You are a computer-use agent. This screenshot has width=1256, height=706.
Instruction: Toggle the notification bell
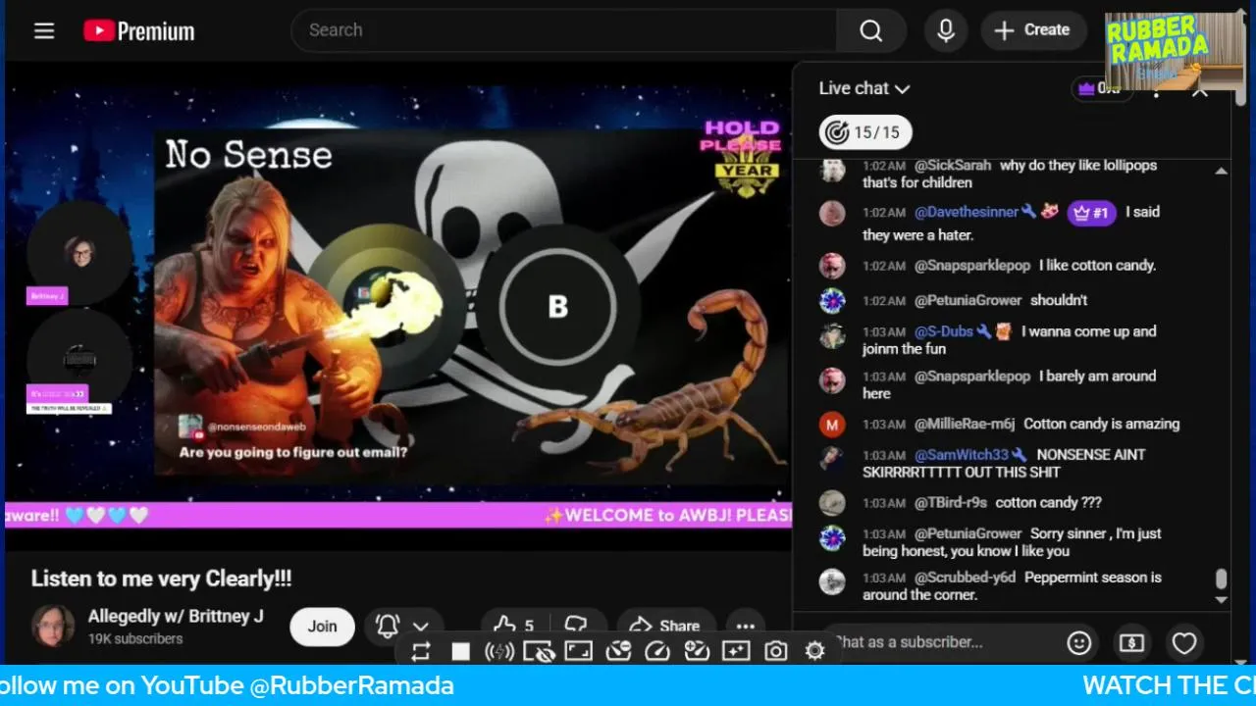(x=388, y=626)
